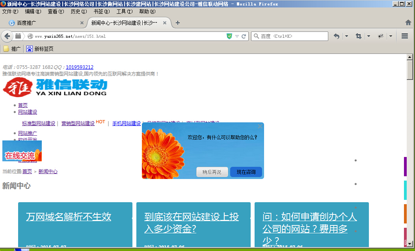This screenshot has width=415, height=251.
Task: Click the undo arrow toolbar icon
Action: pos(336,36)
